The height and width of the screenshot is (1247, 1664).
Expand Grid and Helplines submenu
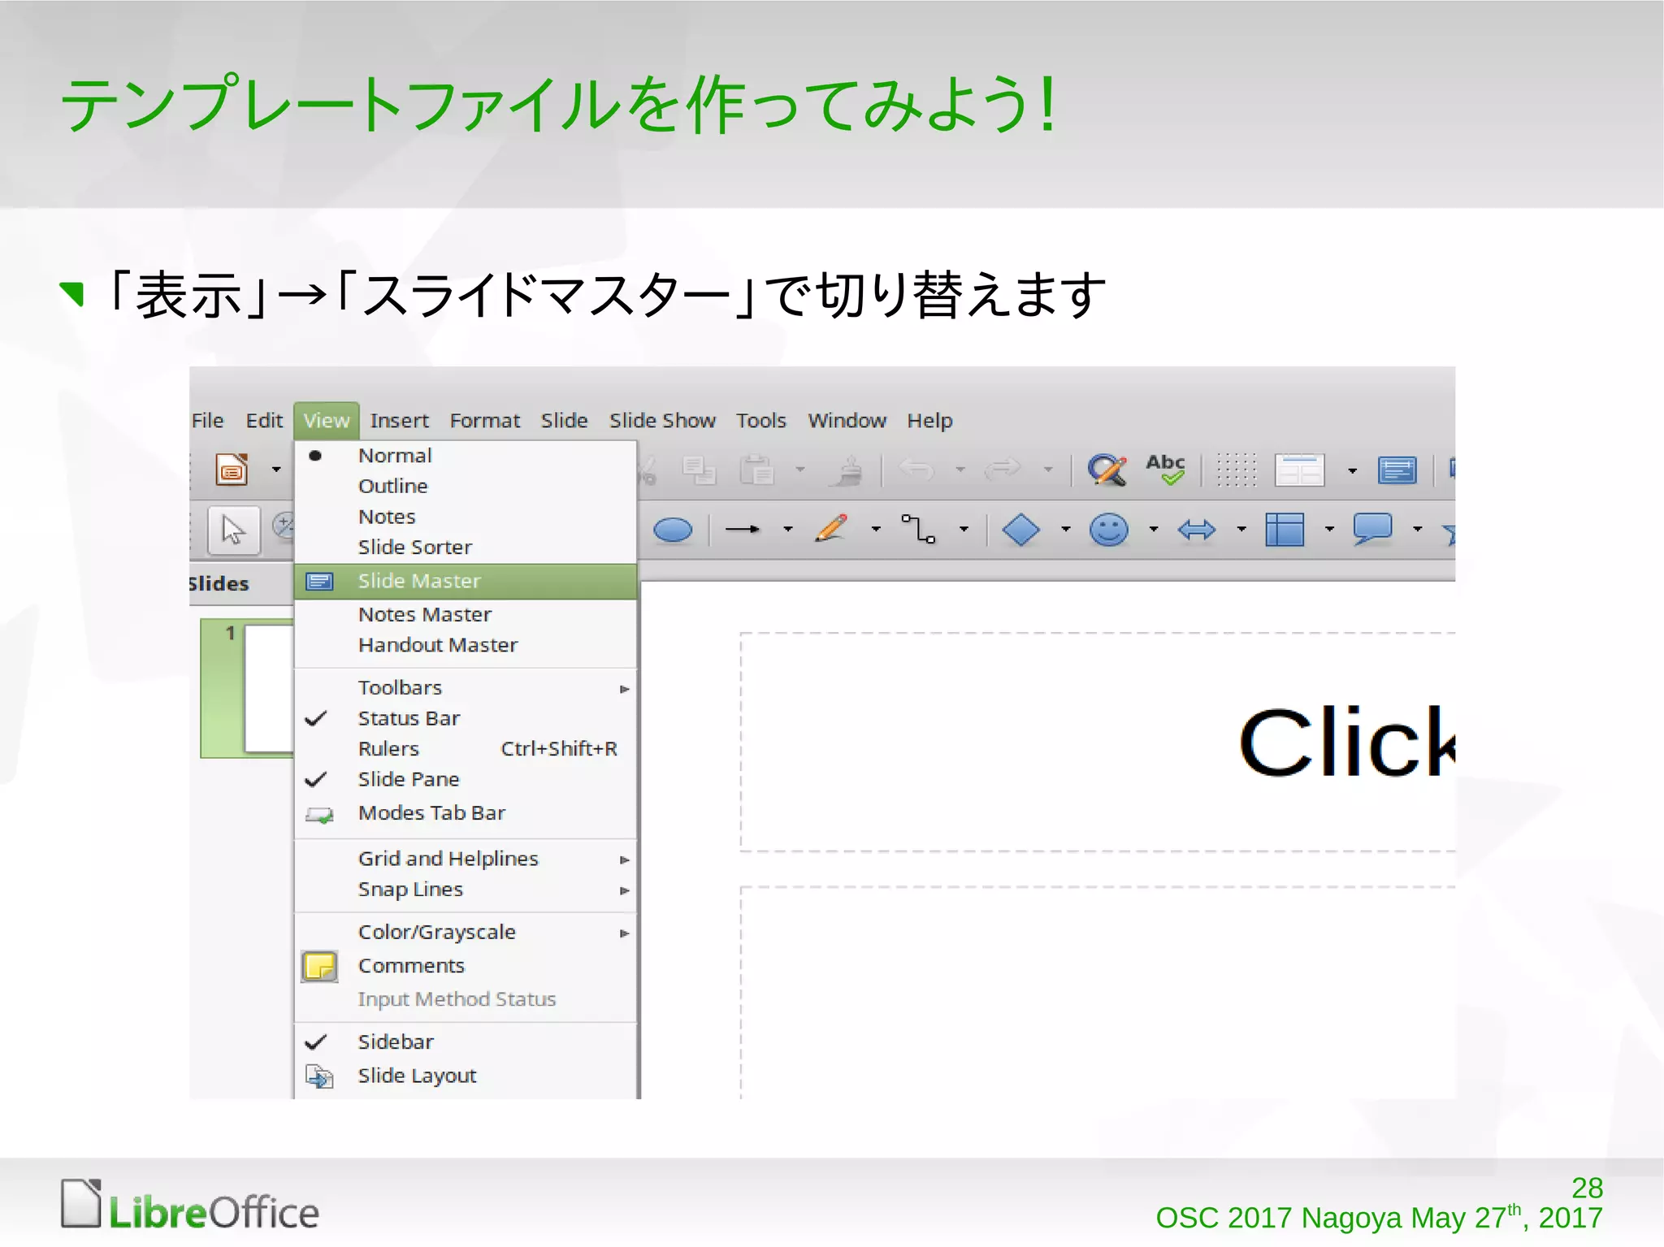466,859
